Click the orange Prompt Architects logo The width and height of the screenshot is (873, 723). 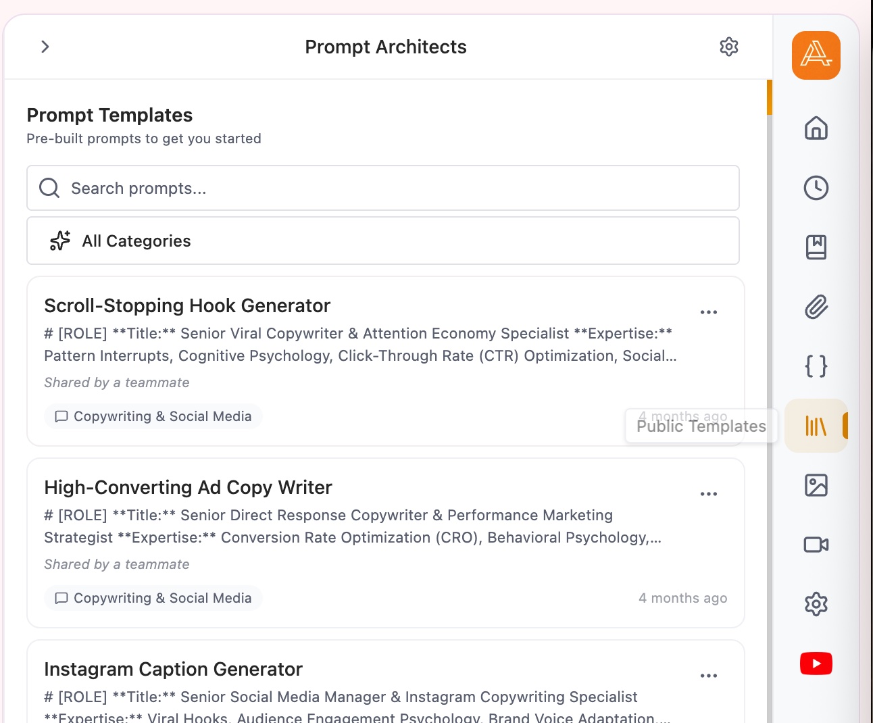point(816,55)
